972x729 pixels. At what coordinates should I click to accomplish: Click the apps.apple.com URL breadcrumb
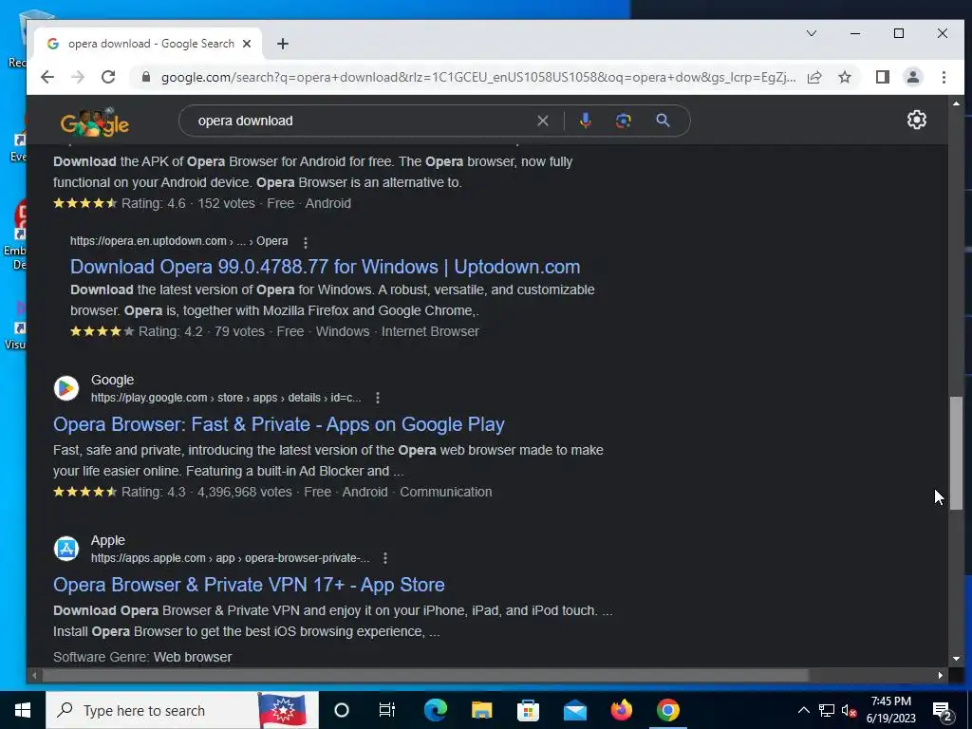pos(230,558)
